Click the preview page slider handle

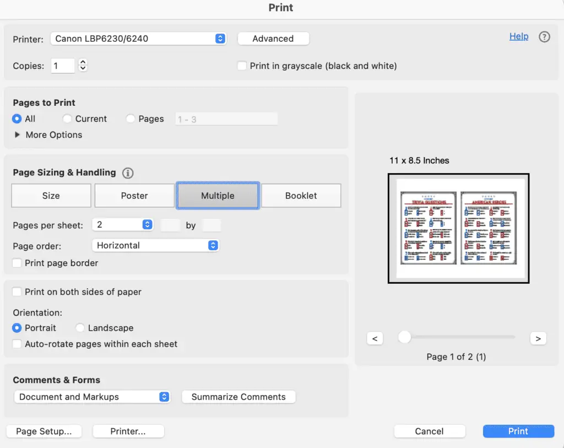click(x=405, y=336)
